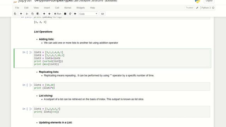Click the notebook title 04-python-complex-types

coord(54,1)
